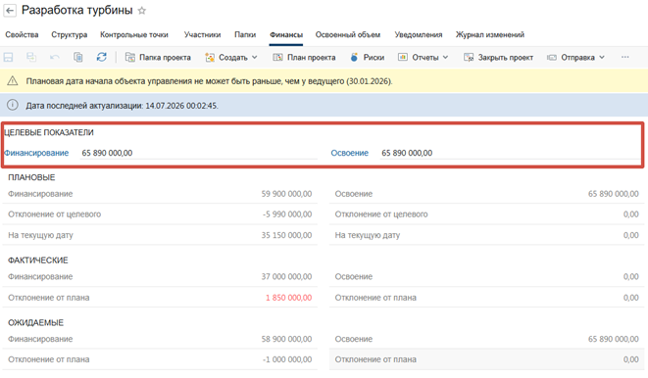Open the Участники tab
Screen dimensions: 648x378
tap(203, 34)
